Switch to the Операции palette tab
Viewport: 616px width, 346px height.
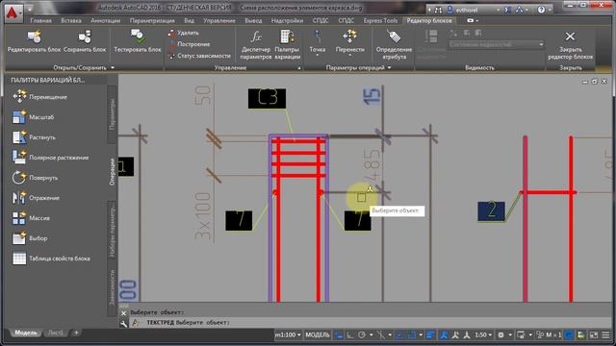tap(112, 172)
